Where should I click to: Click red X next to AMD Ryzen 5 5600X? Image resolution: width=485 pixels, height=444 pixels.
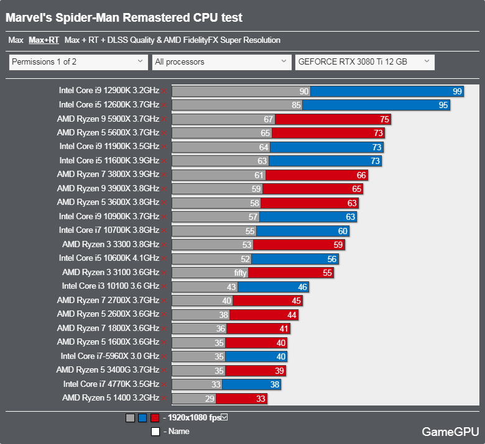click(x=164, y=133)
